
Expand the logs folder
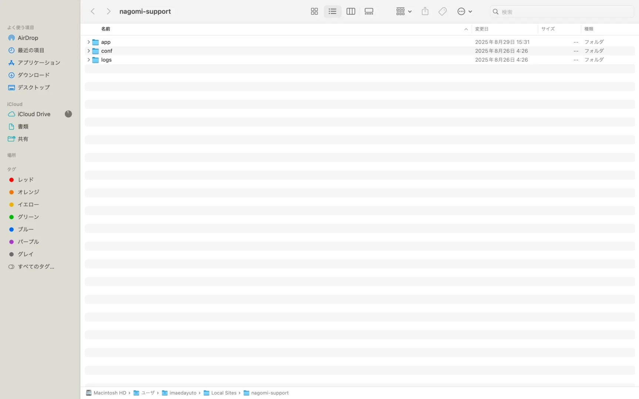tap(88, 60)
